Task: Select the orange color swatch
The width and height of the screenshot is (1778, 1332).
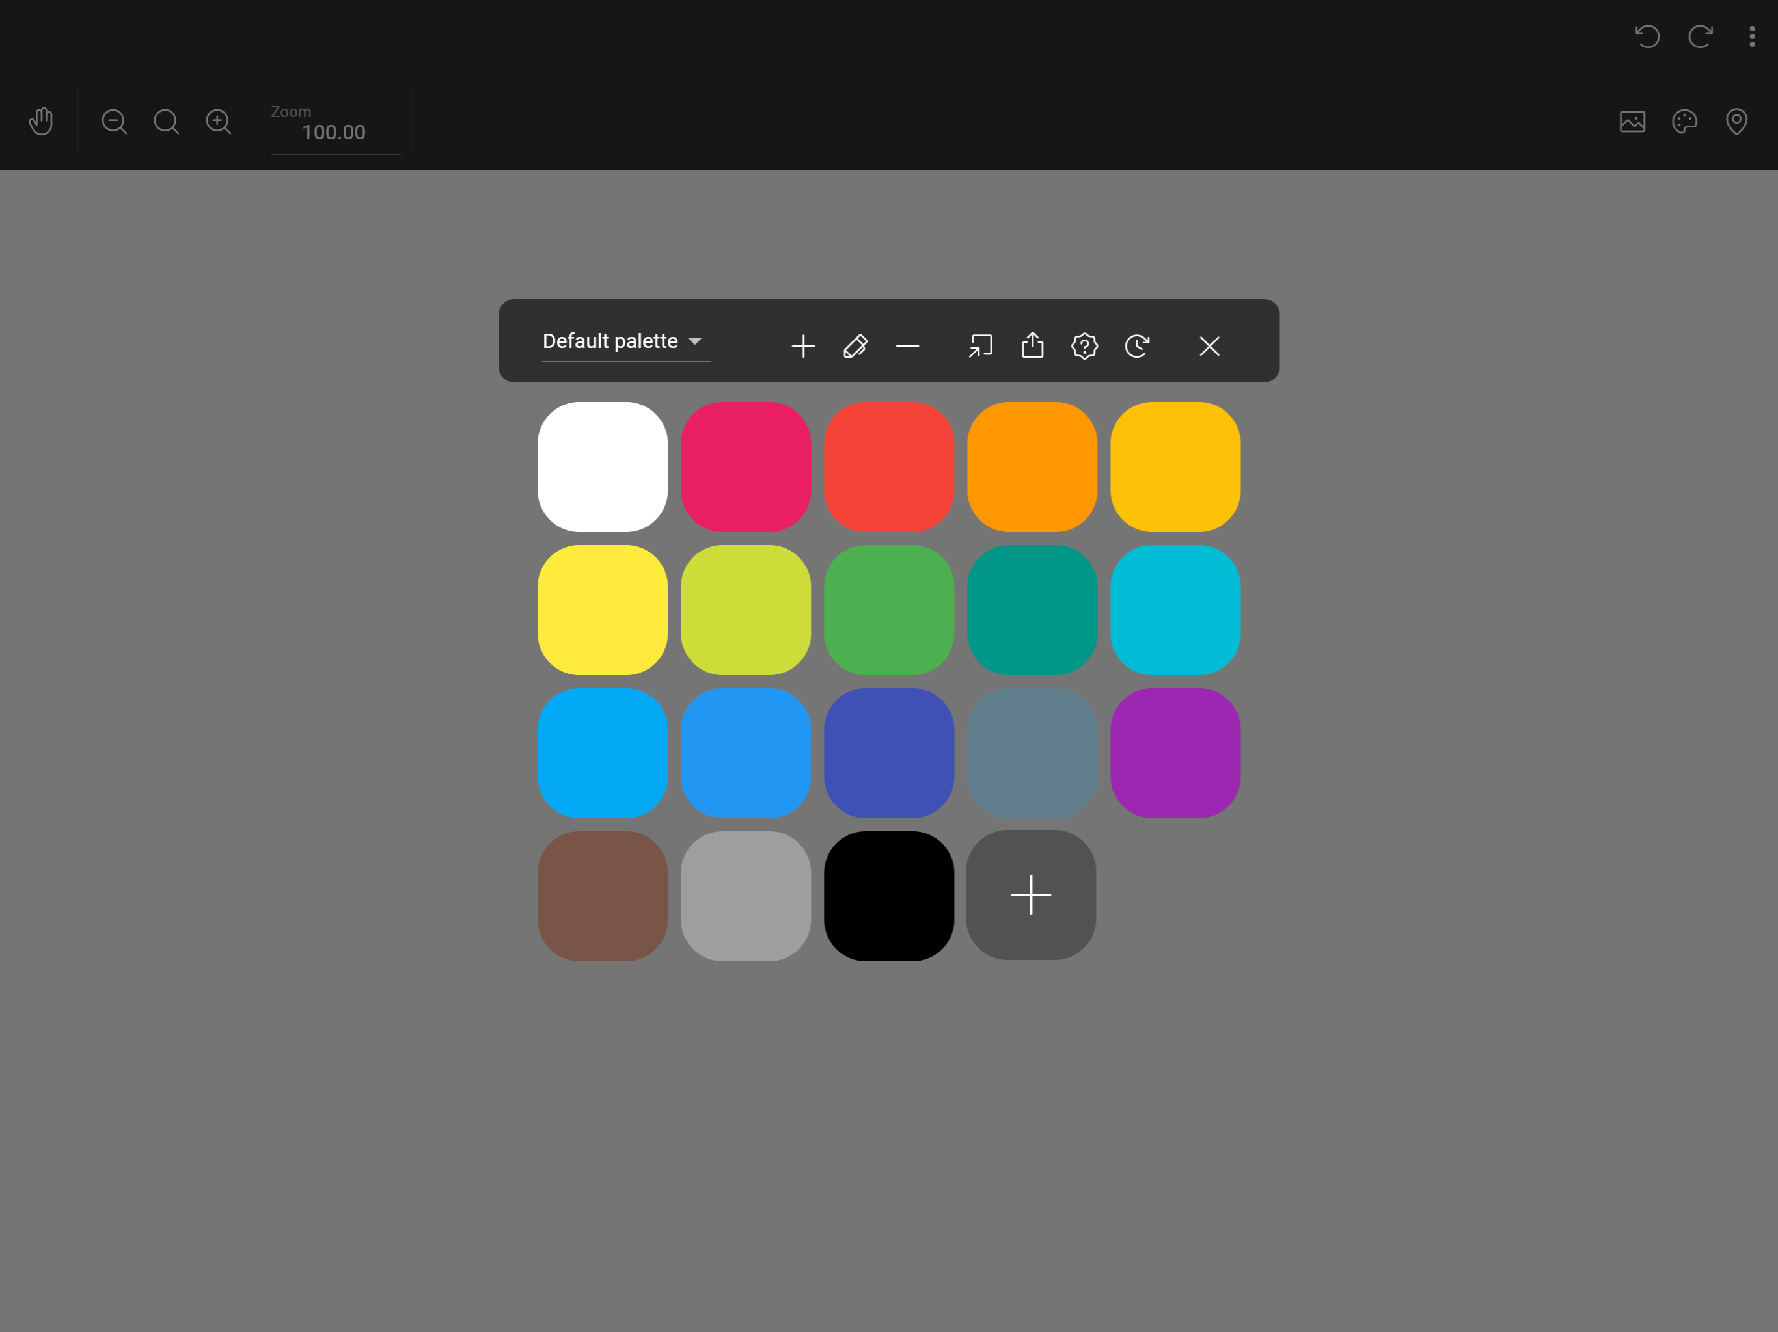Action: coord(1032,467)
